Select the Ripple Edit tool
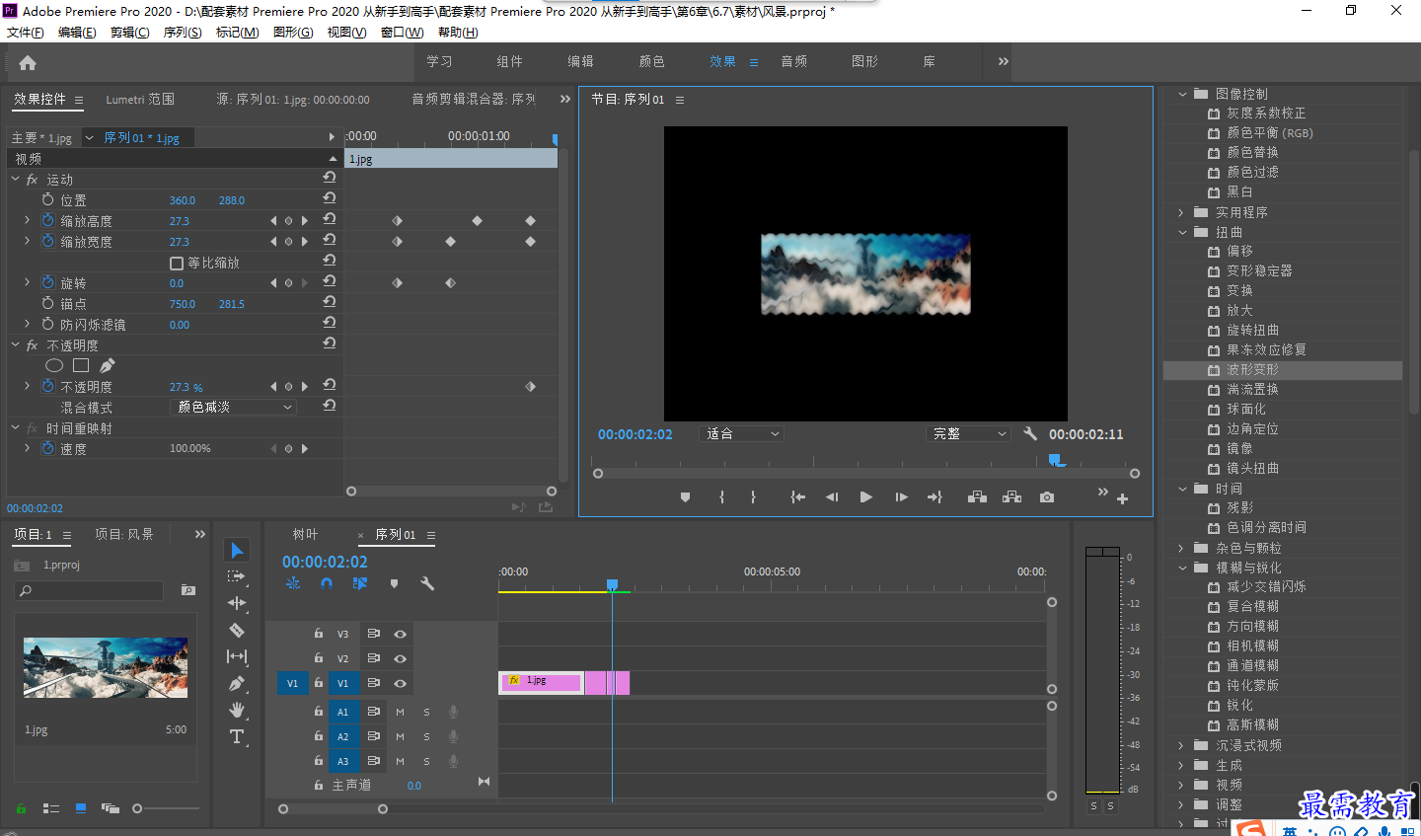 tap(237, 603)
